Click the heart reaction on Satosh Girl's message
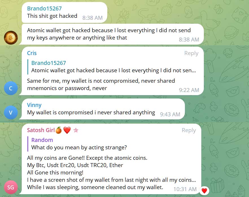Screen dimensions: 249x197 pyautogui.click(x=204, y=191)
